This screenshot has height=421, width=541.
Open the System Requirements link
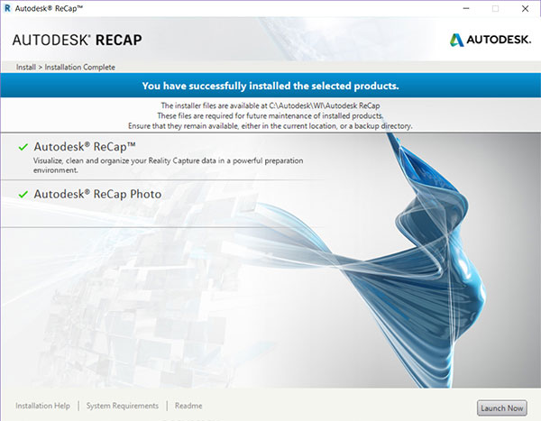point(122,406)
